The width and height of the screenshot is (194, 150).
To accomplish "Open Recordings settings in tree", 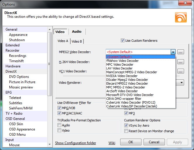I will pos(25,56).
